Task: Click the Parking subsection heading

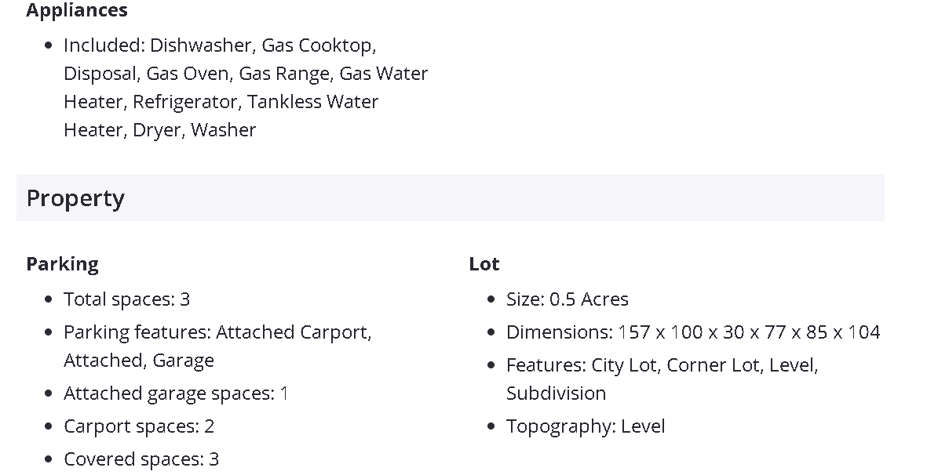Action: [x=62, y=264]
